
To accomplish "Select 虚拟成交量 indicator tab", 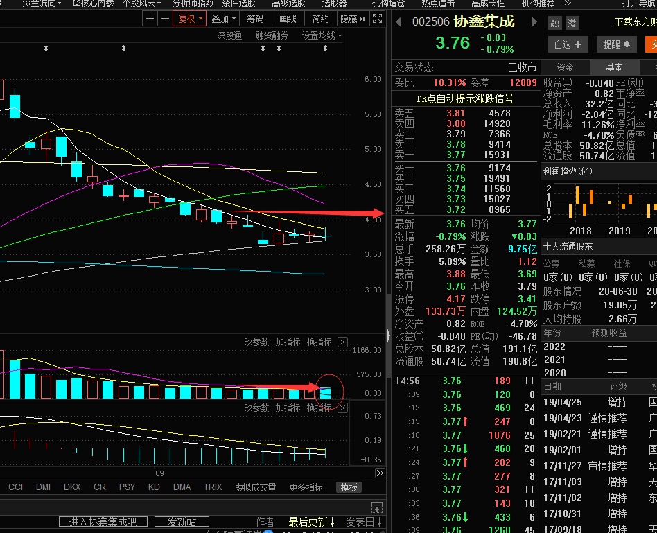I will click(255, 487).
